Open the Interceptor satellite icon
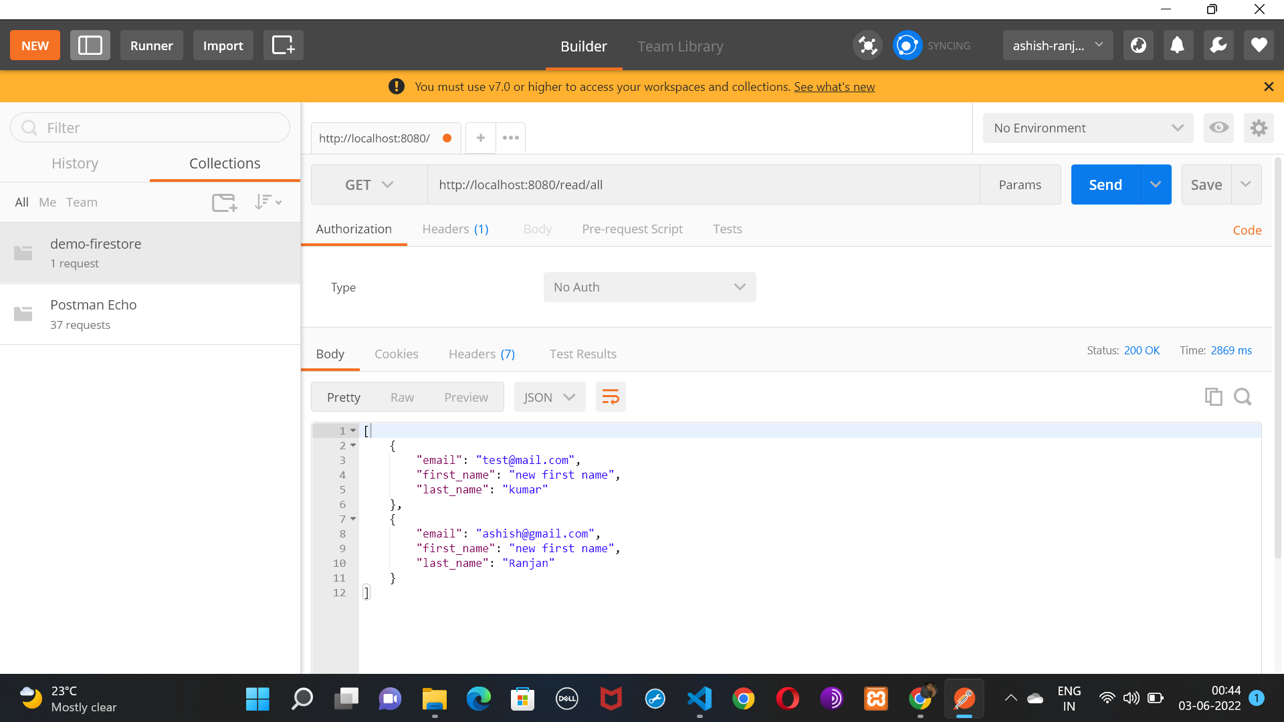This screenshot has height=722, width=1284. coord(867,45)
